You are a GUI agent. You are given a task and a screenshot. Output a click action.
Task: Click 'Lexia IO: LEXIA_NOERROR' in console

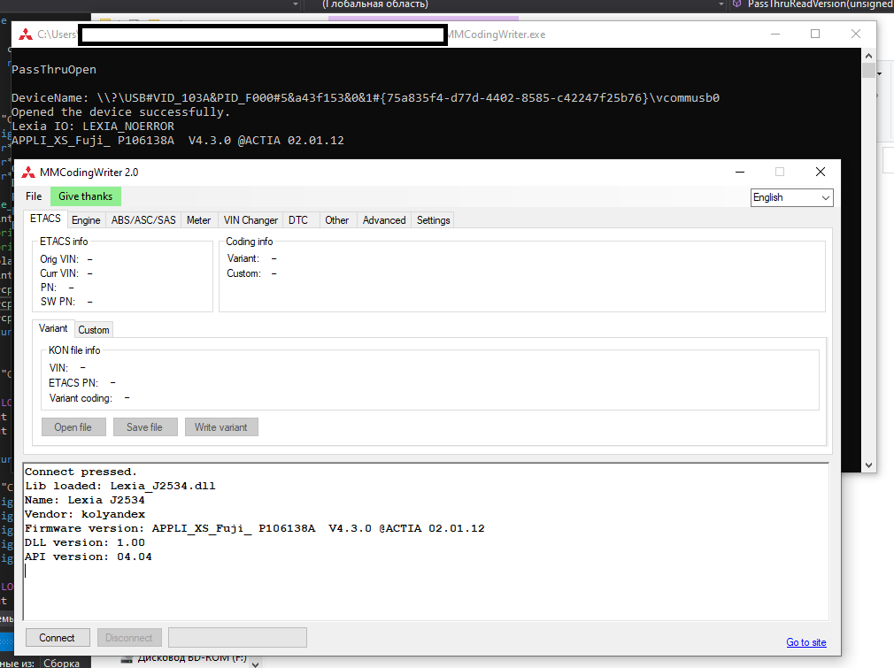(93, 127)
